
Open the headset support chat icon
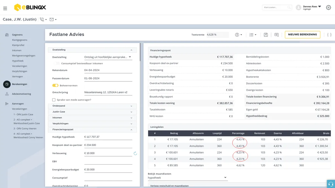pos(331,184)
